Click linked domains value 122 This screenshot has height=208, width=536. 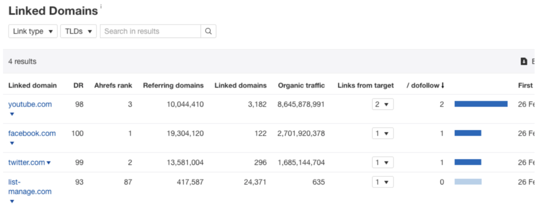click(x=261, y=133)
